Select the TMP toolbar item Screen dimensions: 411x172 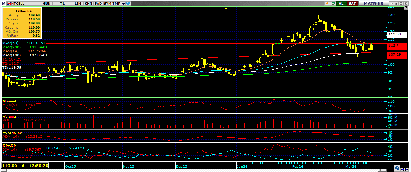(117, 3)
